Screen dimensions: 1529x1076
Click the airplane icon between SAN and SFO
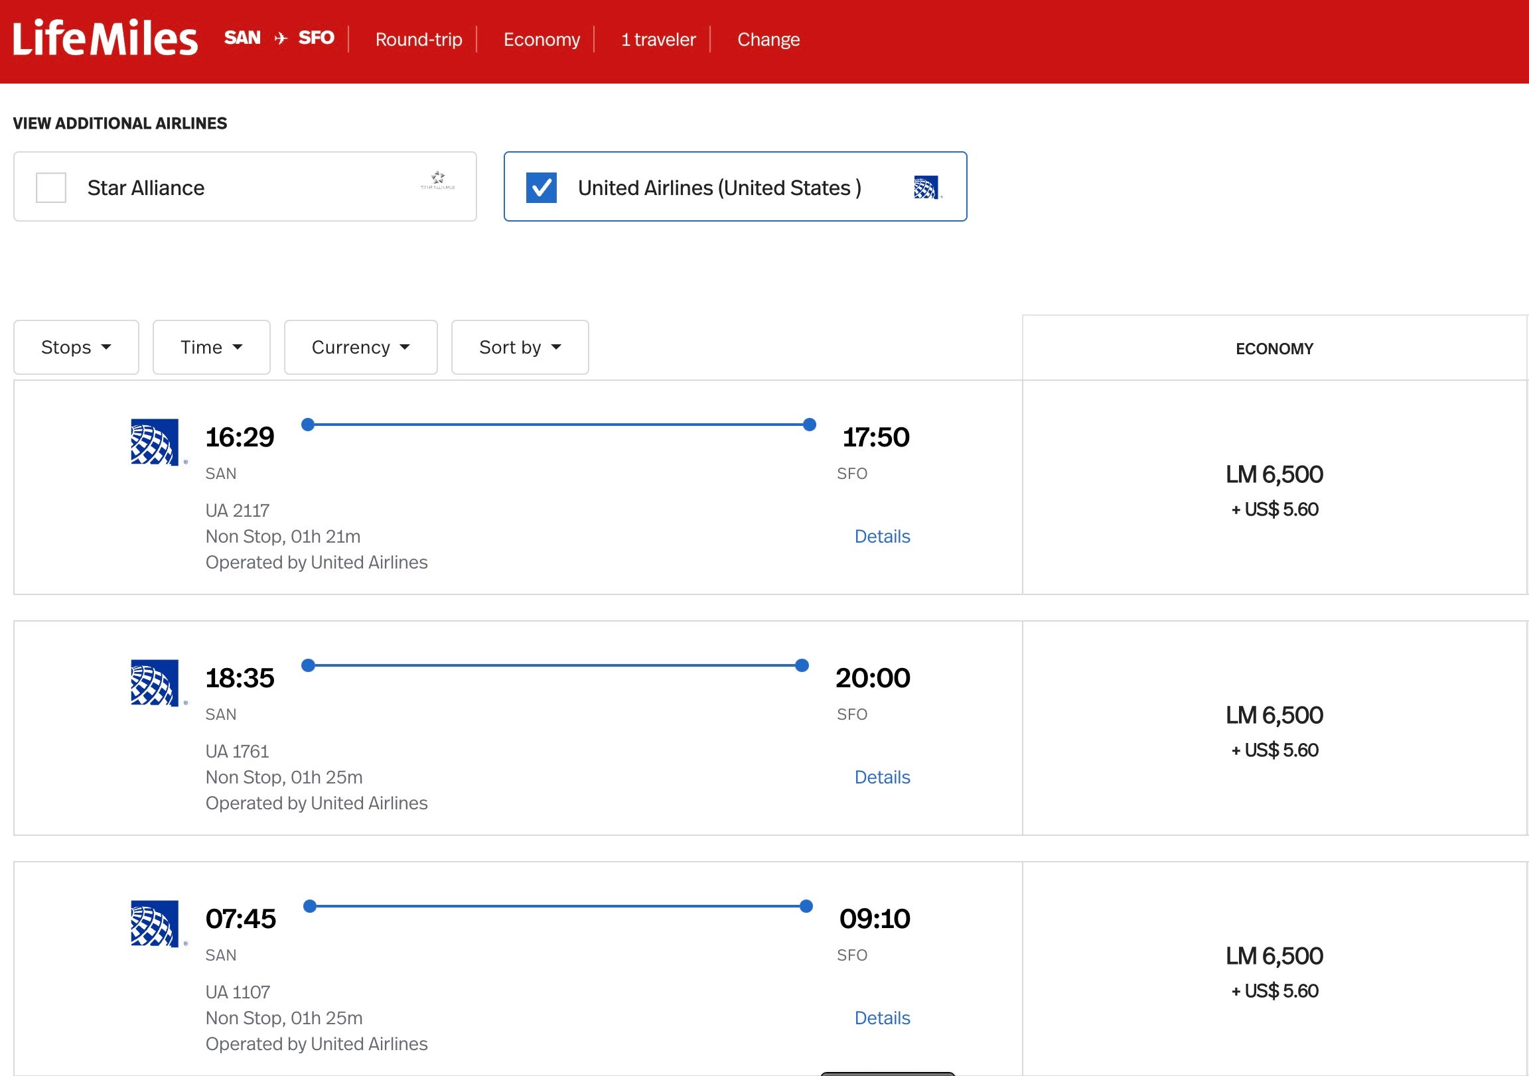[280, 38]
